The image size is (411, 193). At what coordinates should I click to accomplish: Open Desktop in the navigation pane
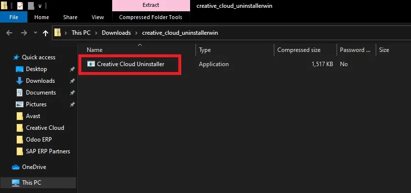coord(36,69)
